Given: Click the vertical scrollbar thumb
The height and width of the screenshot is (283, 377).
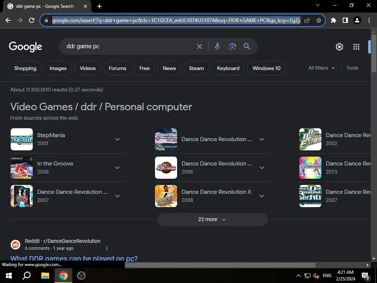Looking at the screenshot, I should (373, 53).
